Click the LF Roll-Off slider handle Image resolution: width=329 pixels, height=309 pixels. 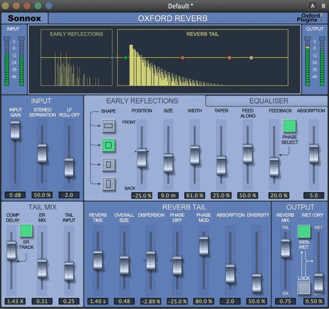[69, 168]
